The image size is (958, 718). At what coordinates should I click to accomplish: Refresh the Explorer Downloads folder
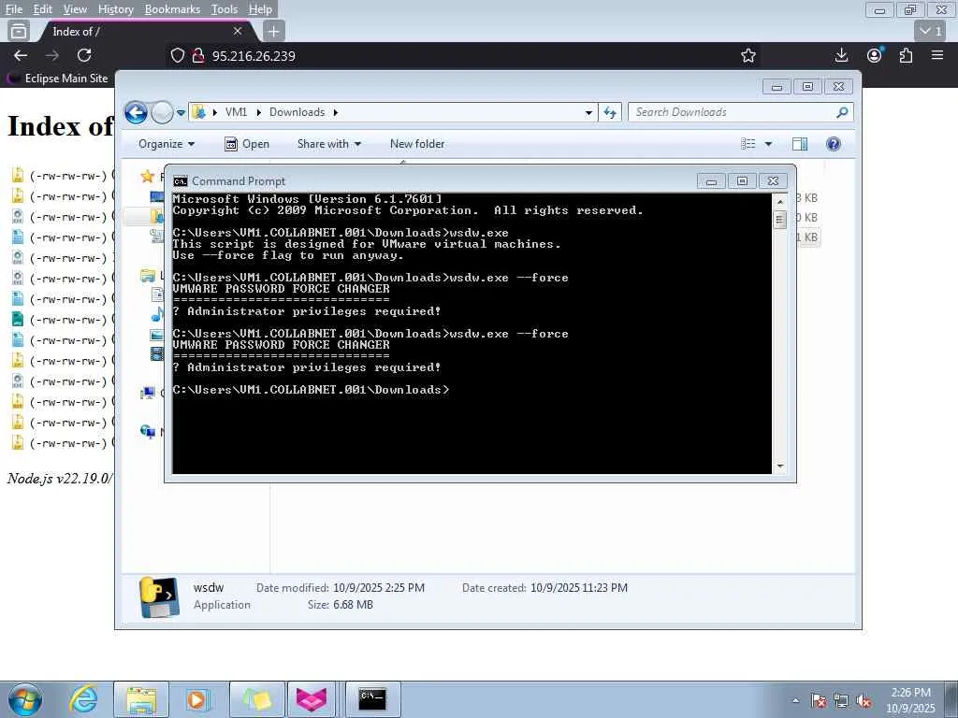coord(610,112)
